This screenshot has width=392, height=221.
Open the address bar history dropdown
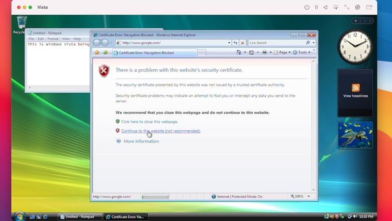click(229, 43)
